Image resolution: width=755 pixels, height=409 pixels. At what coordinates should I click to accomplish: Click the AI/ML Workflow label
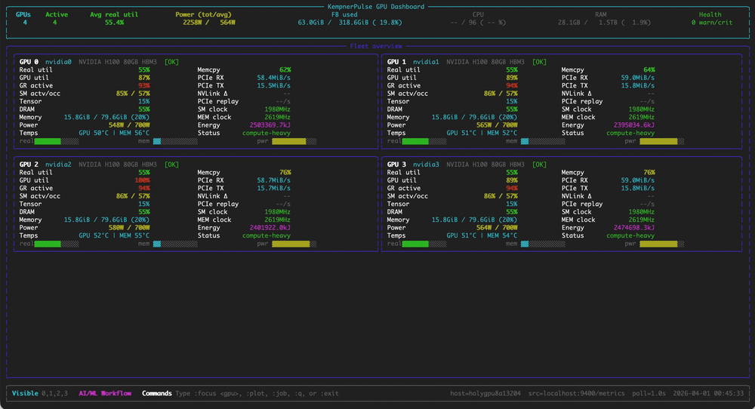[105, 393]
